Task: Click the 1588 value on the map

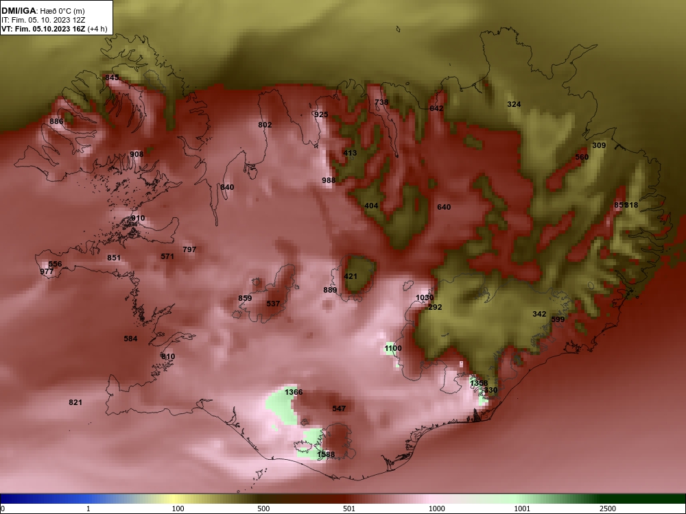Action: (325, 454)
